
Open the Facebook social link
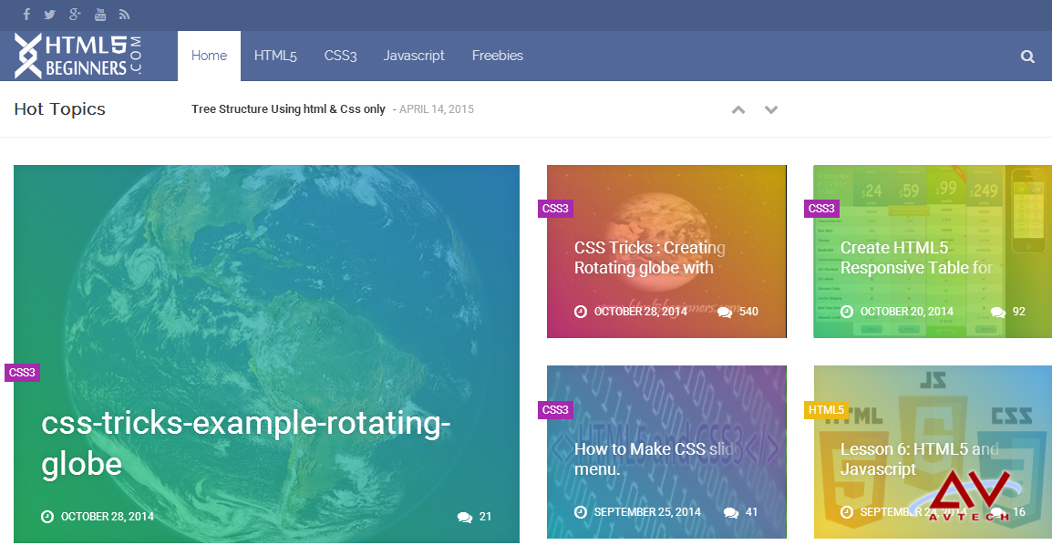click(26, 14)
